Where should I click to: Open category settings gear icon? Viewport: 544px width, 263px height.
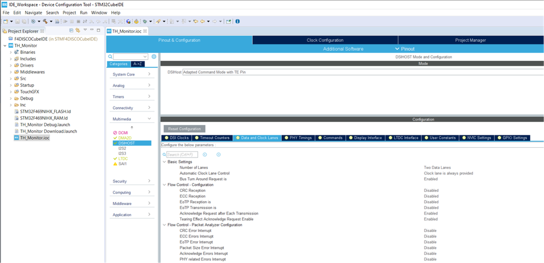pos(154,57)
